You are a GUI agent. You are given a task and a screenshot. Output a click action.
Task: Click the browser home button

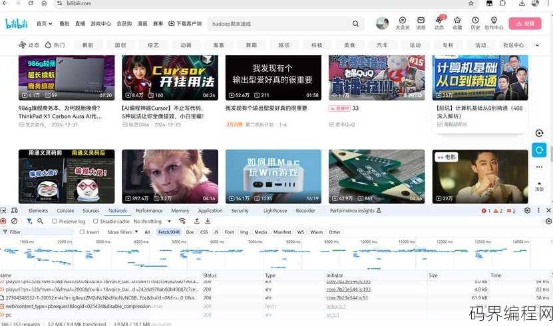tap(44, 3)
